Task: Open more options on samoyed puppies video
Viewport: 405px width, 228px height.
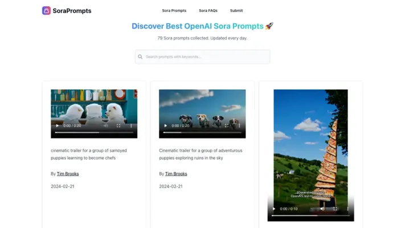Action: pos(131,125)
